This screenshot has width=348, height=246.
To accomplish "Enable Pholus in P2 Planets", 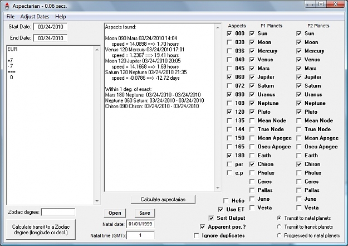I will click(299, 173).
